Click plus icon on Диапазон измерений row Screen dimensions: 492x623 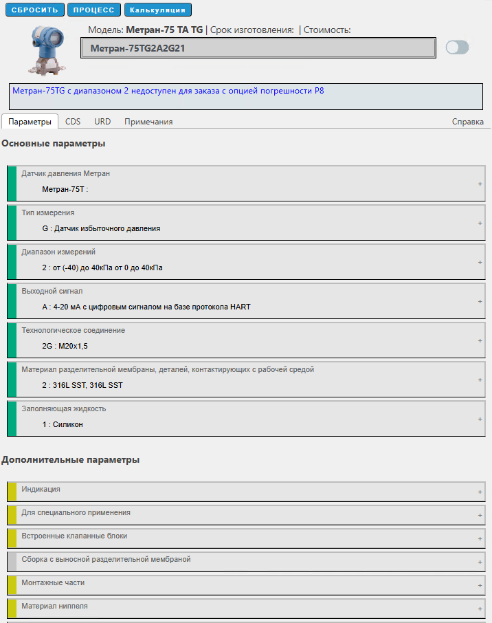coord(480,263)
